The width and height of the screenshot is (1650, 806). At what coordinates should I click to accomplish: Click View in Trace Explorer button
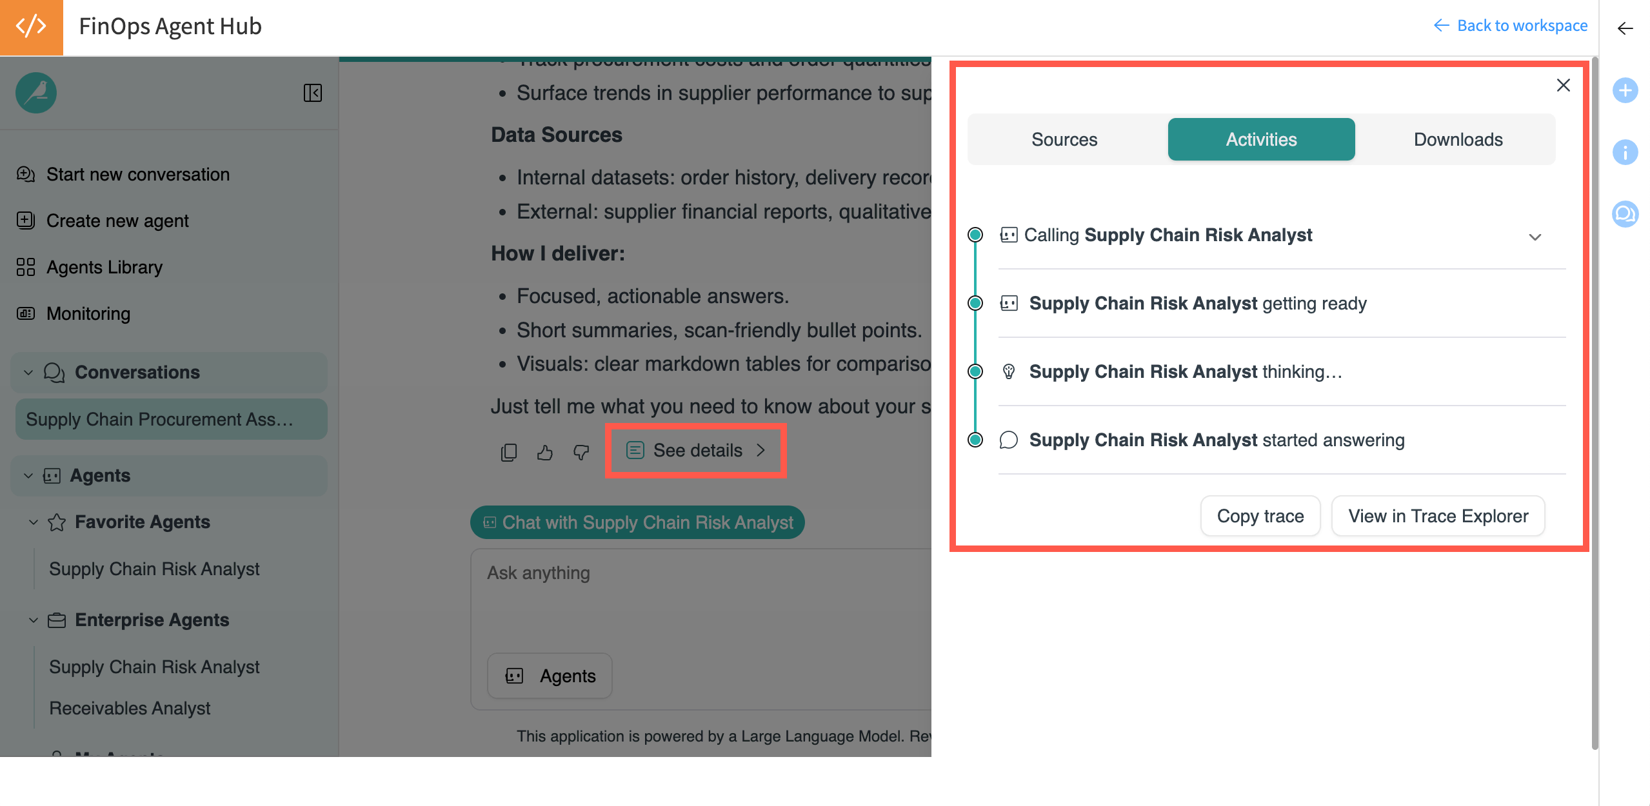[x=1438, y=516]
